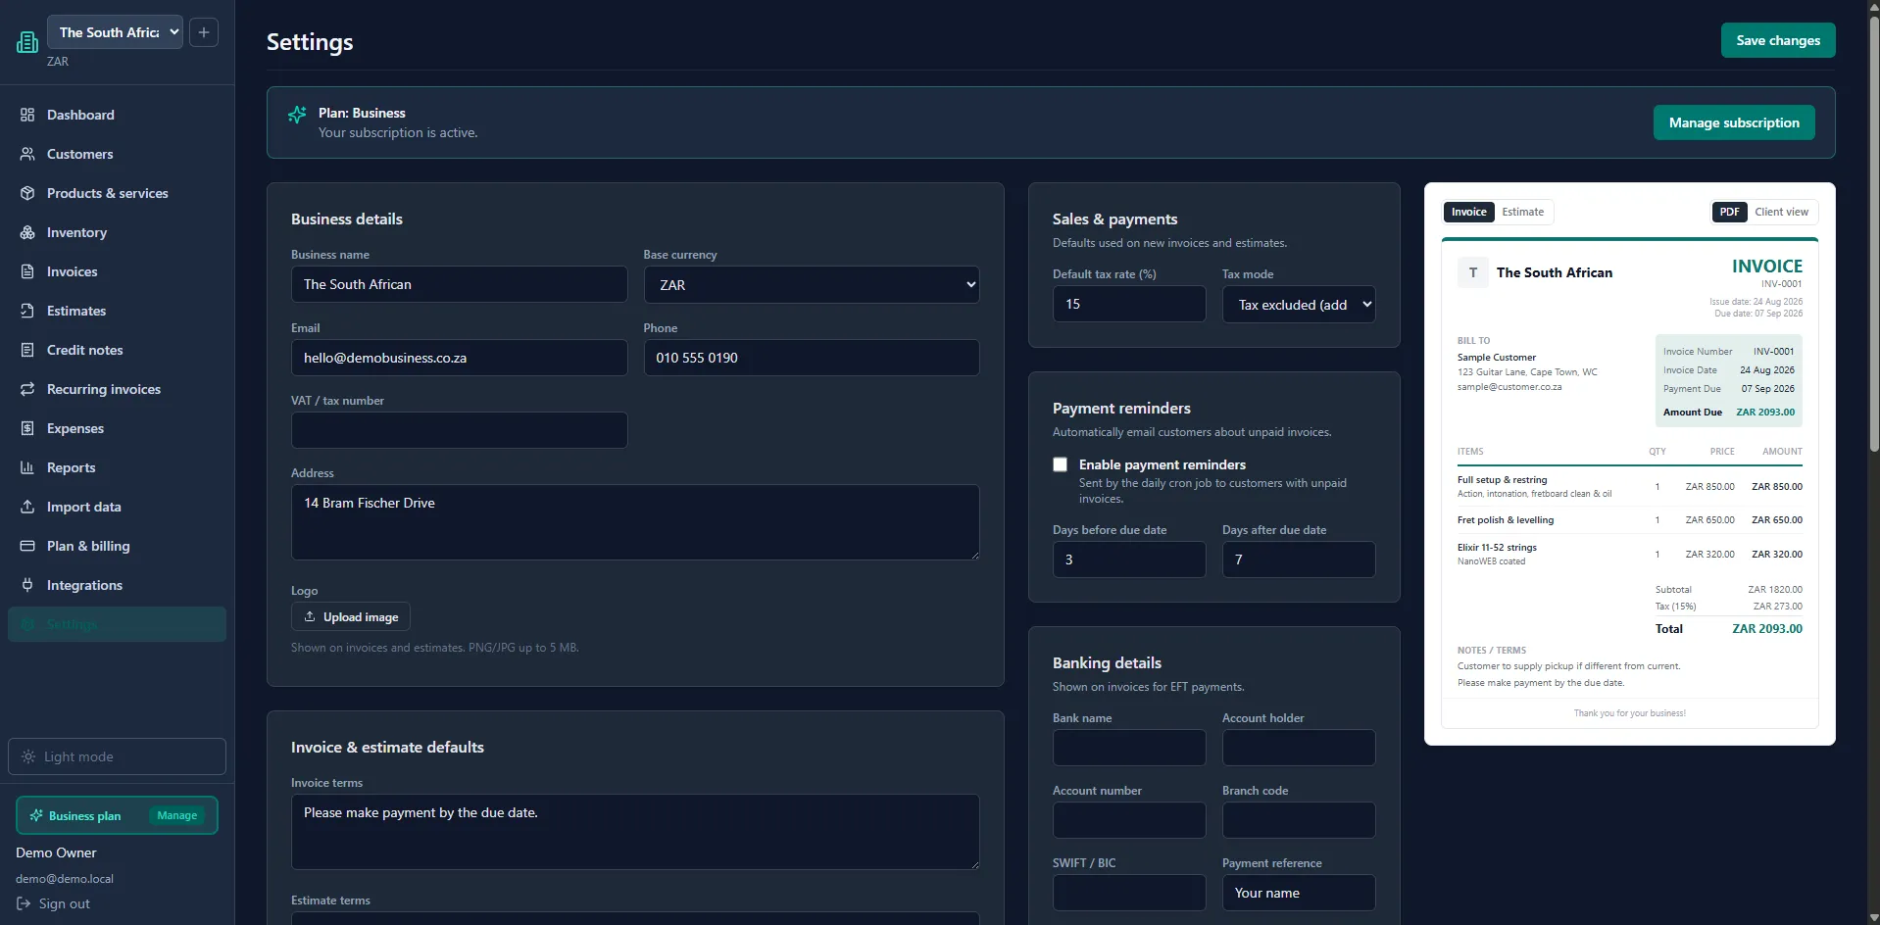Screen dimensions: 1880x925
Task: Click the VAT / tax number field
Action: [x=459, y=430]
